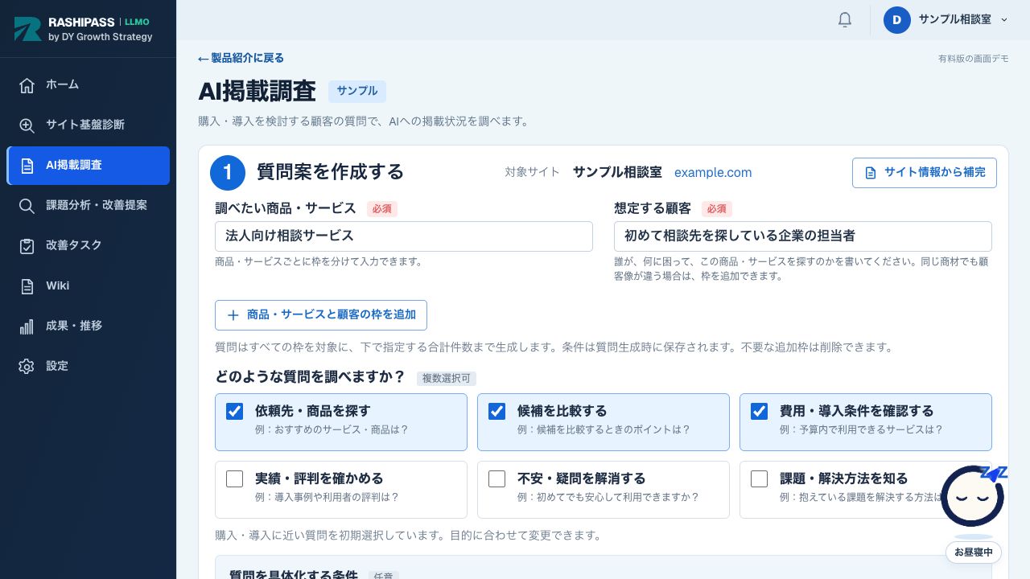
Task: Click the RASHIPASS logo icon
Action: tap(27, 29)
